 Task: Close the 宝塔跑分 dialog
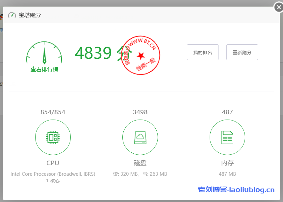pyautogui.click(x=278, y=7)
